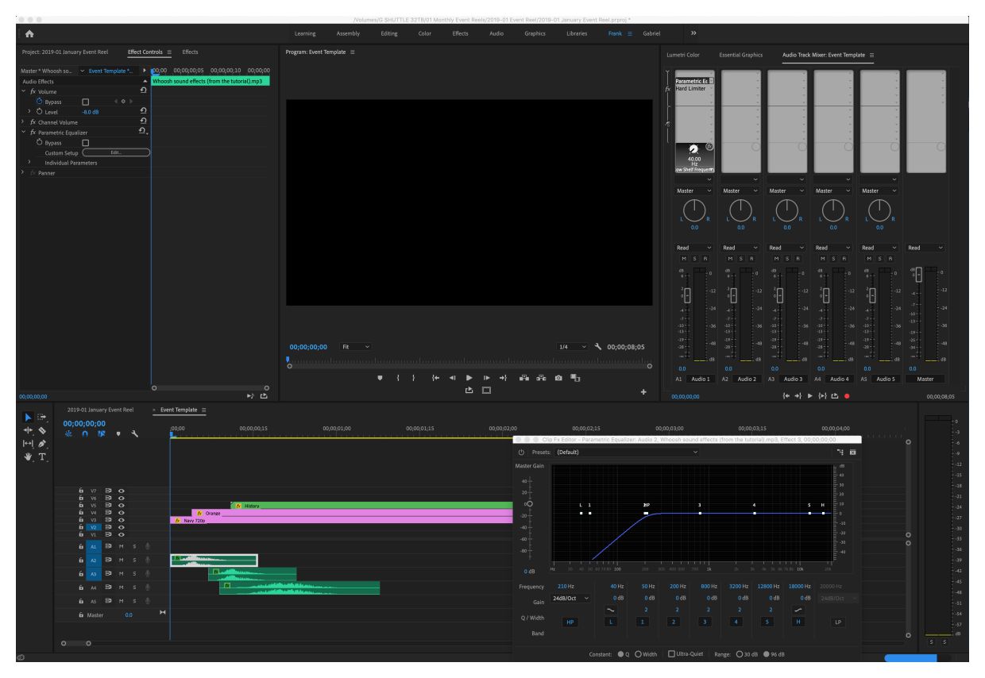Toggle sync lock on track A3
This screenshot has width=985, height=678.
coord(108,573)
